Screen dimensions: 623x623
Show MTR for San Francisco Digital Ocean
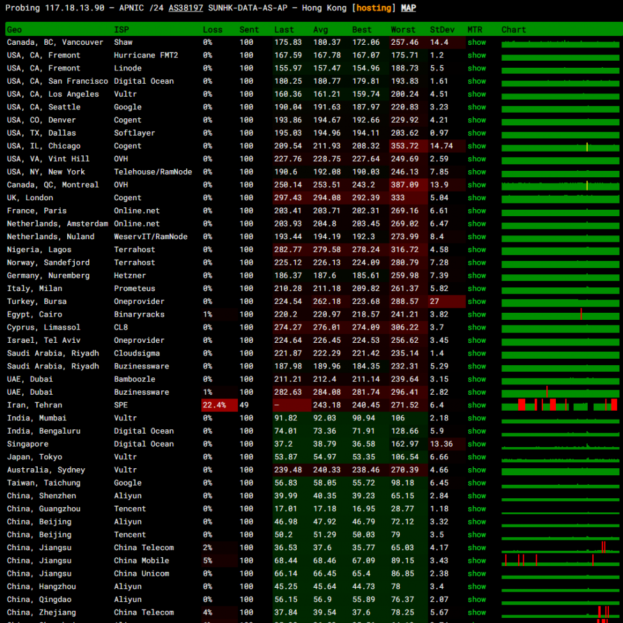477,81
